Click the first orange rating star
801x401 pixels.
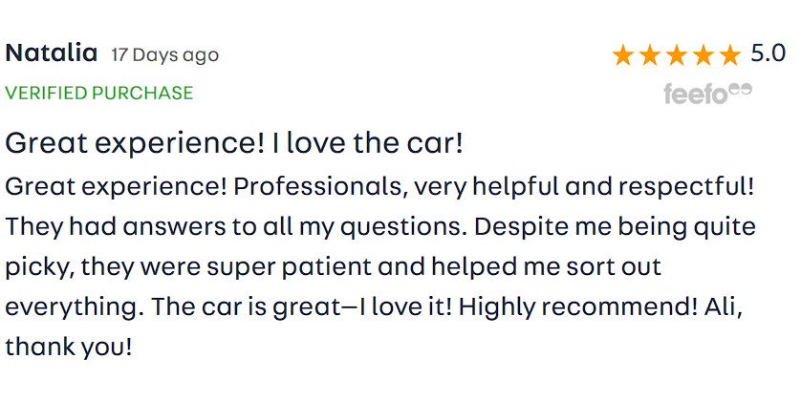[623, 55]
